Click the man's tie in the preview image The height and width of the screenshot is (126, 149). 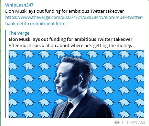click(x=68, y=110)
